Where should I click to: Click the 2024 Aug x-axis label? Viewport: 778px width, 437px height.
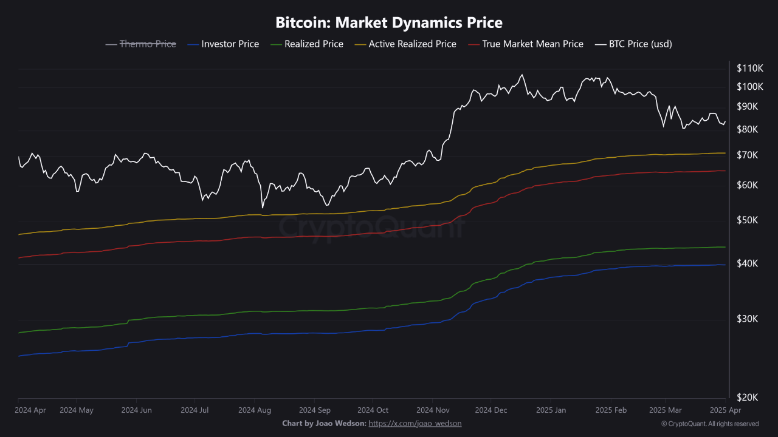coord(255,410)
